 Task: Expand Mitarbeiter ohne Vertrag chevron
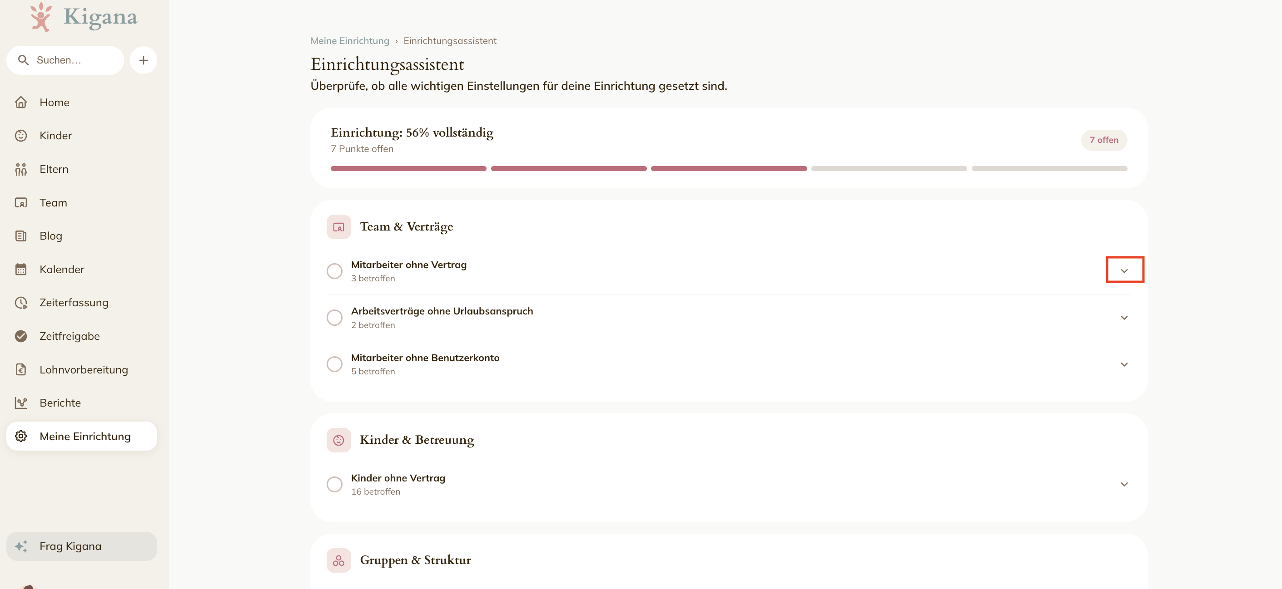1124,271
